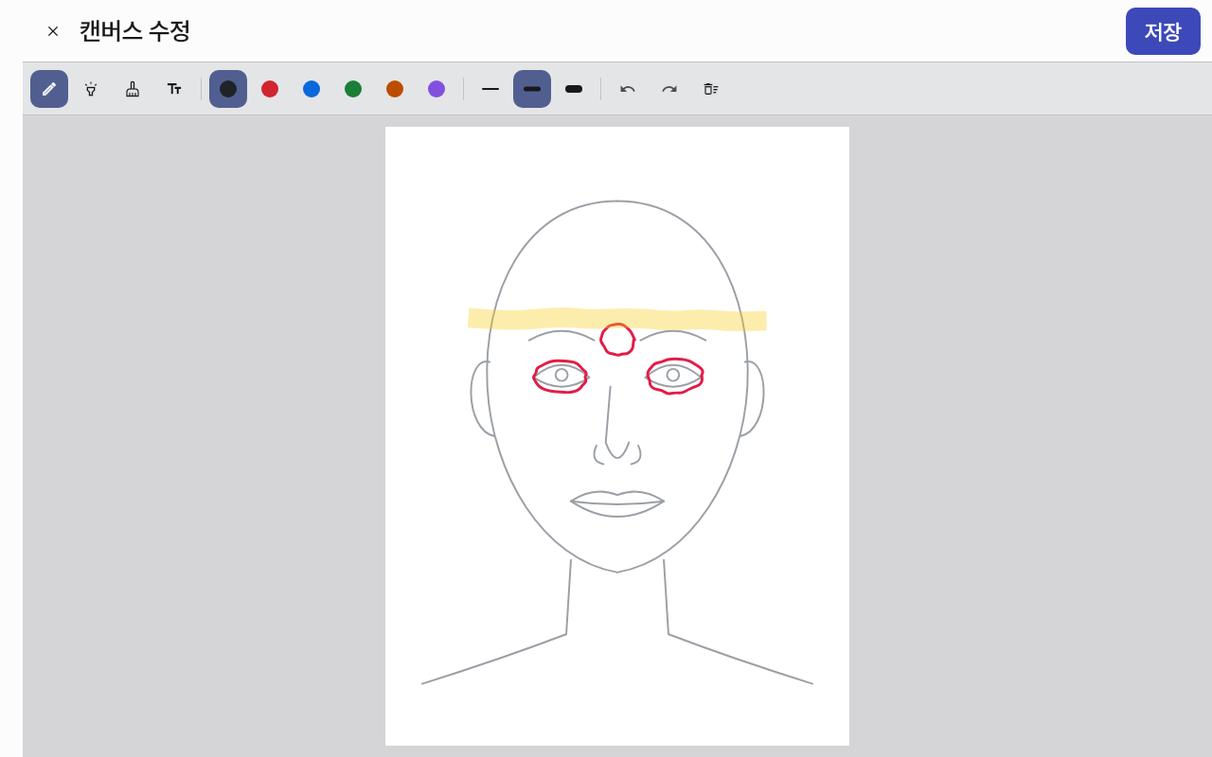Redo the last stroke
This screenshot has height=757, width=1212.
point(669,89)
